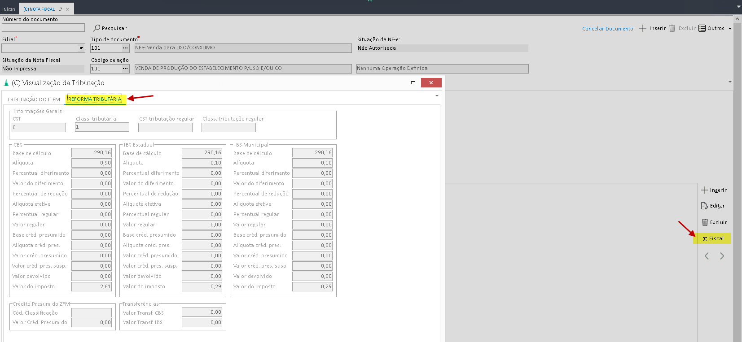Click the Inserir plus icon in side panel
The height and width of the screenshot is (342, 742).
[x=705, y=190]
